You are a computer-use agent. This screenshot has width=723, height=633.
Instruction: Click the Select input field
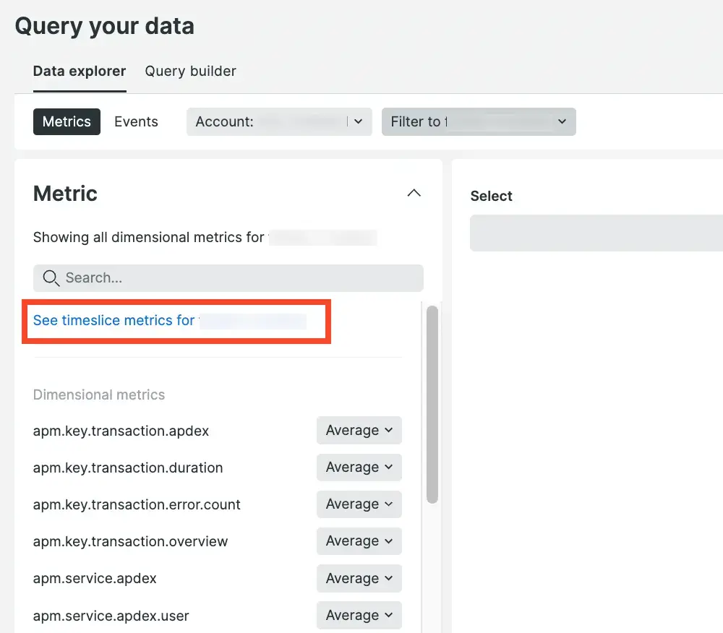(x=596, y=233)
